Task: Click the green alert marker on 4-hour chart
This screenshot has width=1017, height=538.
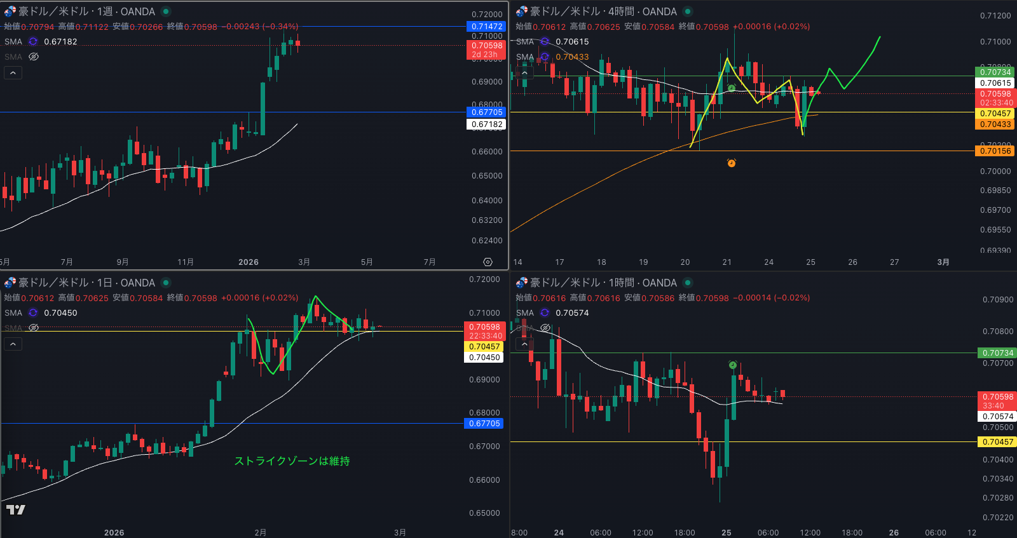Action: click(732, 88)
